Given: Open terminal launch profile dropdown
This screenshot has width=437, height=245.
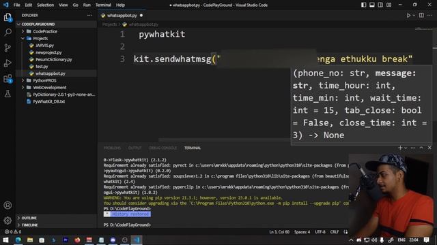Looking at the screenshot, I should pyautogui.click(x=406, y=148).
